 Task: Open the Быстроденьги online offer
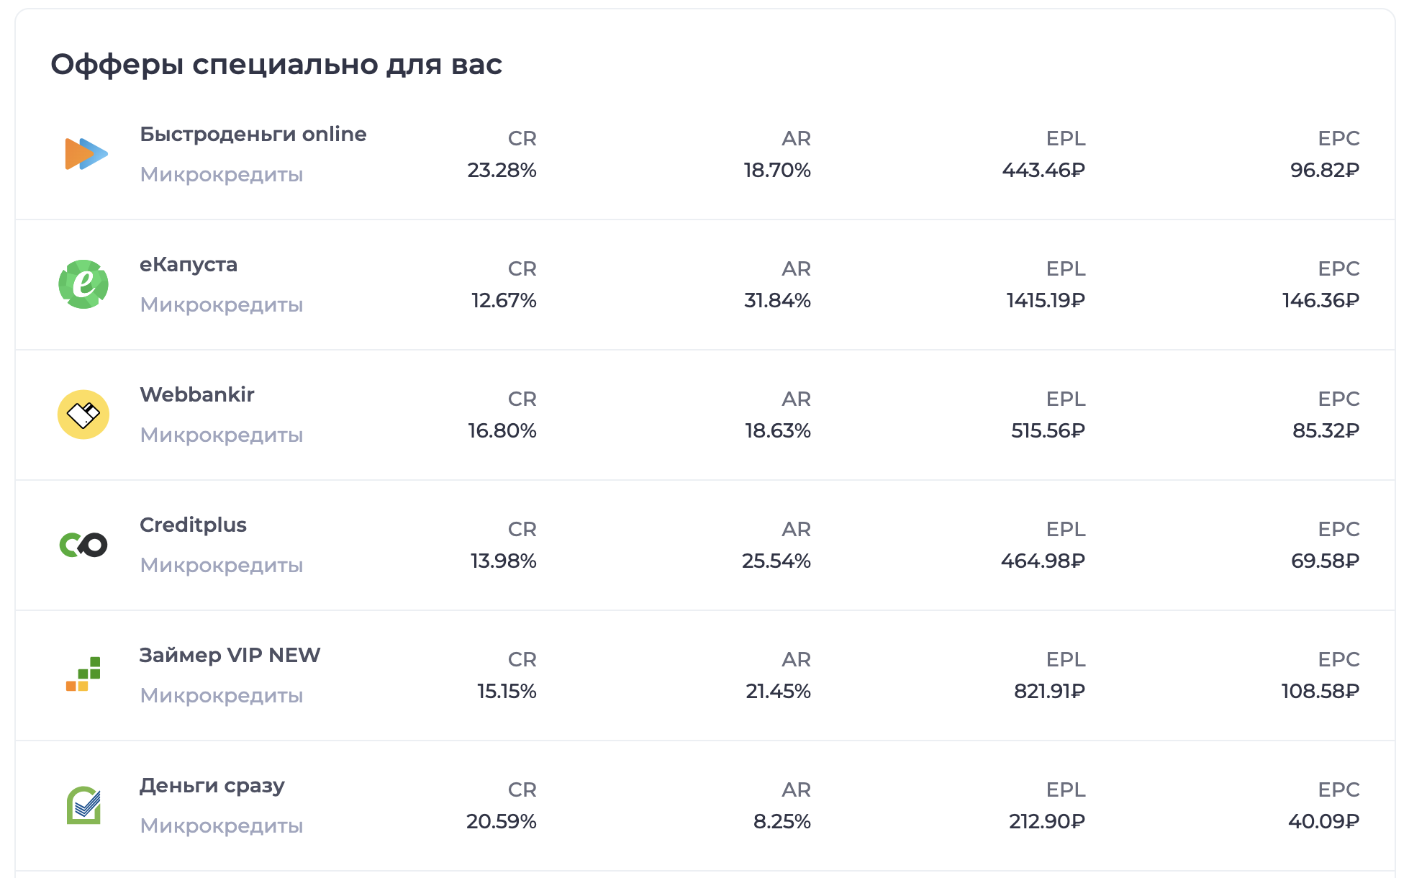[x=253, y=135]
